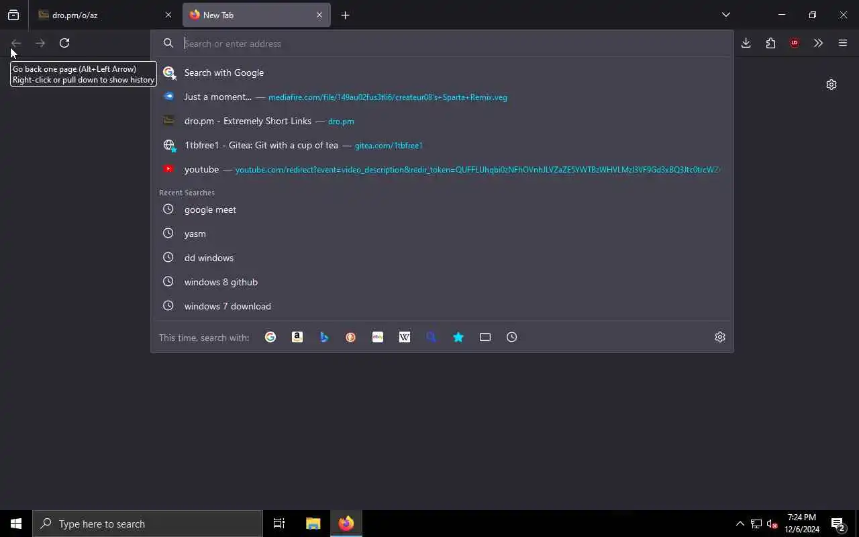Select recent search windows 8 github

coord(442,282)
